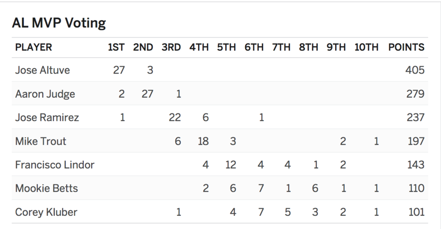Click the AL MVP Voting title
The height and width of the screenshot is (229, 441).
pyautogui.click(x=59, y=23)
